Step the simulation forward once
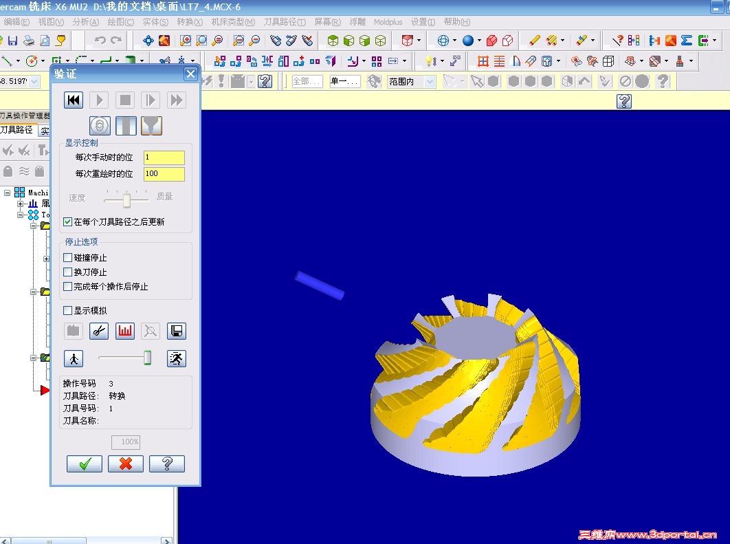The height and width of the screenshot is (544, 730). coord(151,100)
